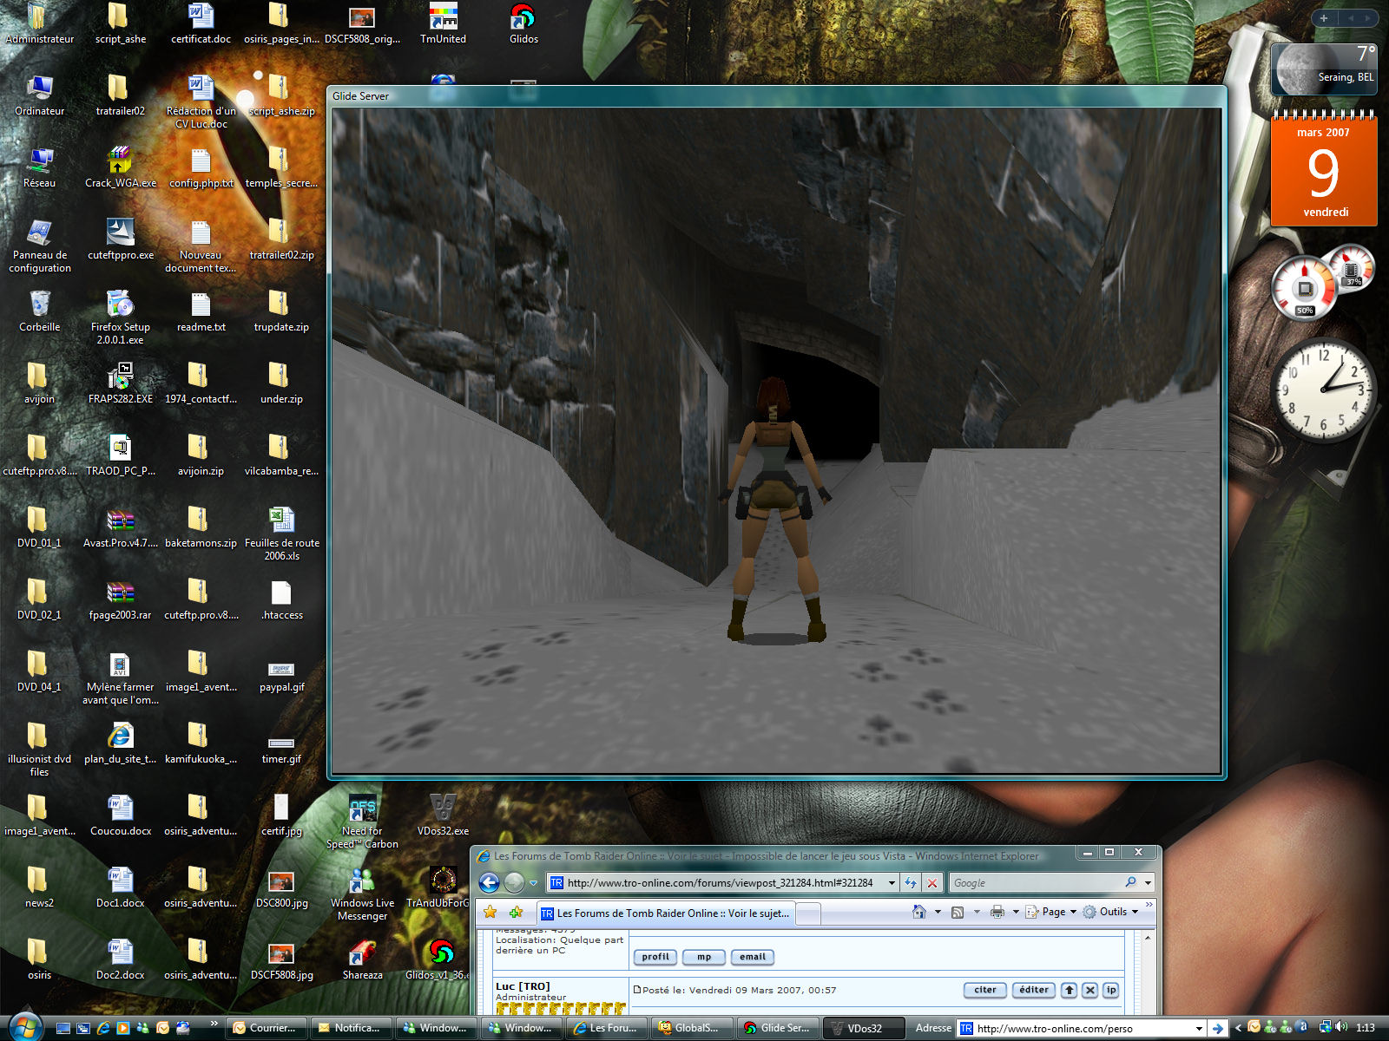Open the Home button dropdown arrow

[938, 912]
